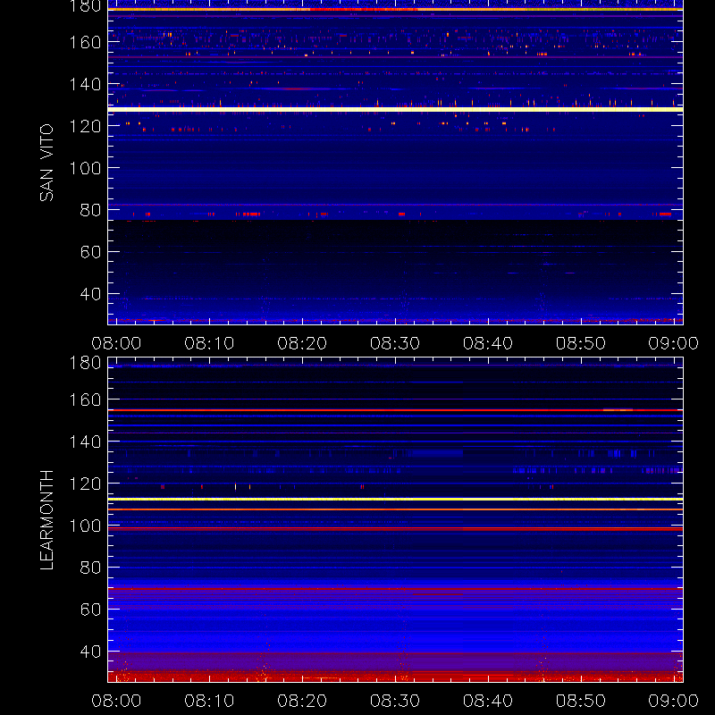Viewport: 715px width, 715px height.
Task: Select the 60 label on LEARMONTH axis
Action: pyautogui.click(x=90, y=610)
